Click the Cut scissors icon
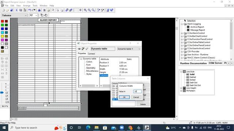The width and height of the screenshot is (234, 131). (16, 10)
